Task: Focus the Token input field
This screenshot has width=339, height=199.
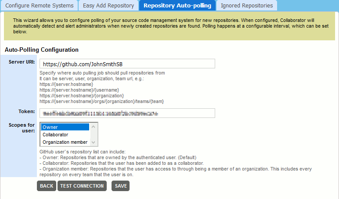Action: point(127,113)
